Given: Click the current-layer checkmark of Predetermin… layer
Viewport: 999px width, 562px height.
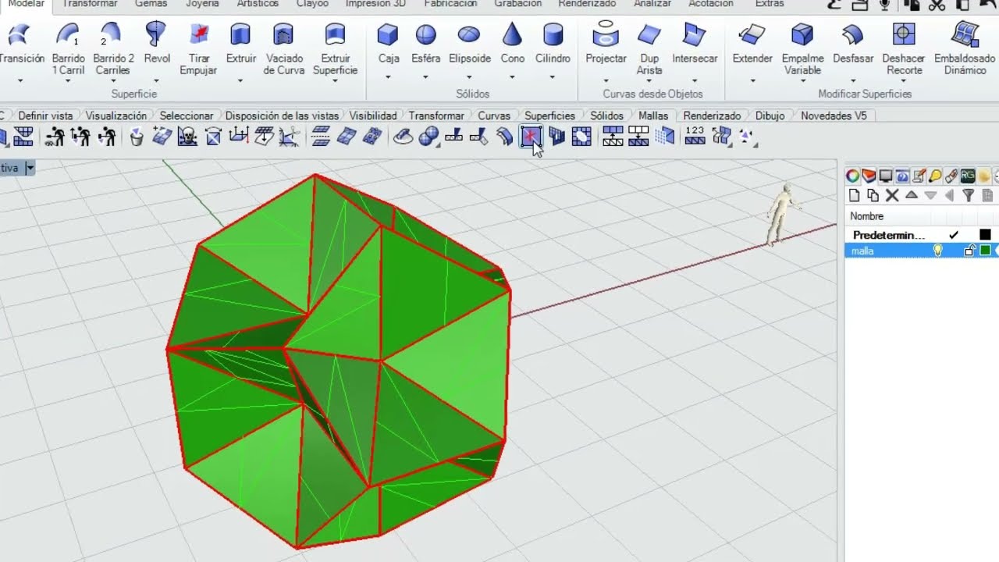Looking at the screenshot, I should tap(954, 235).
